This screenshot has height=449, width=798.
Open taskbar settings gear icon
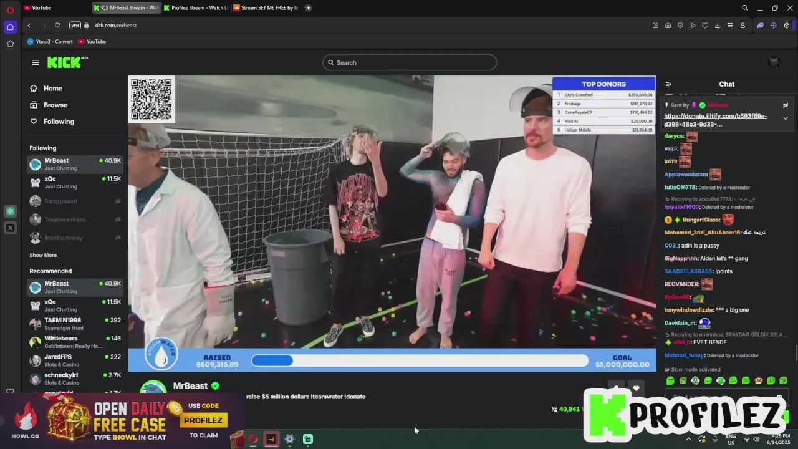click(289, 439)
